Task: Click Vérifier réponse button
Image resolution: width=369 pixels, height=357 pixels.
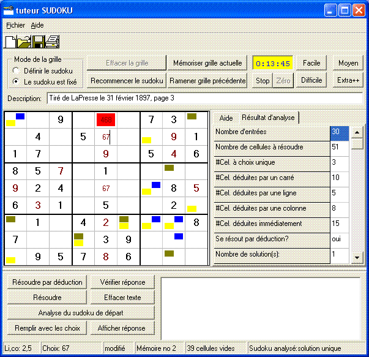Action: coord(122,282)
